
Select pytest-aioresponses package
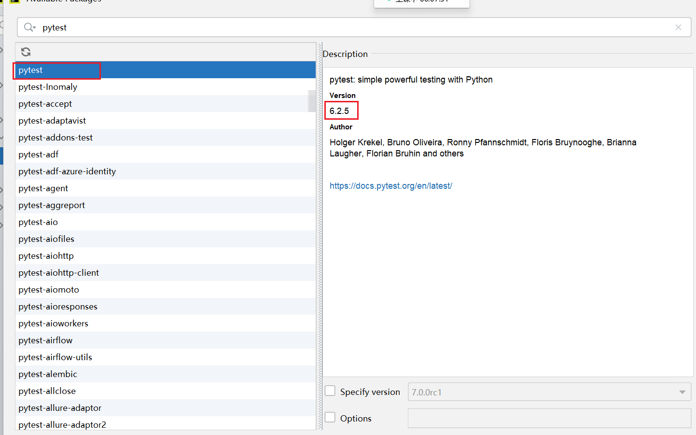(166, 307)
